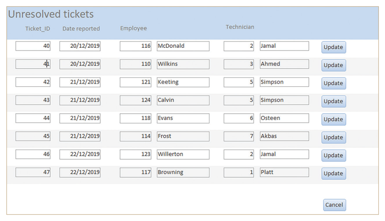This screenshot has height=221, width=385.
Task: Click the Date reported column label
Action: pos(81,29)
